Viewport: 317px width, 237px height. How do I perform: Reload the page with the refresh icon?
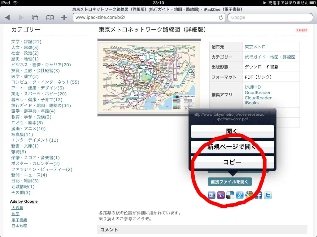[221, 18]
